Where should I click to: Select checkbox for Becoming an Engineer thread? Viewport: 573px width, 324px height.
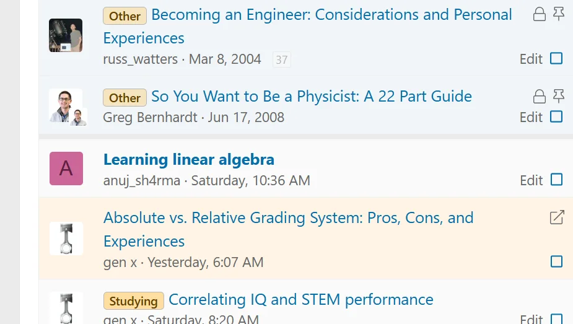pos(556,58)
